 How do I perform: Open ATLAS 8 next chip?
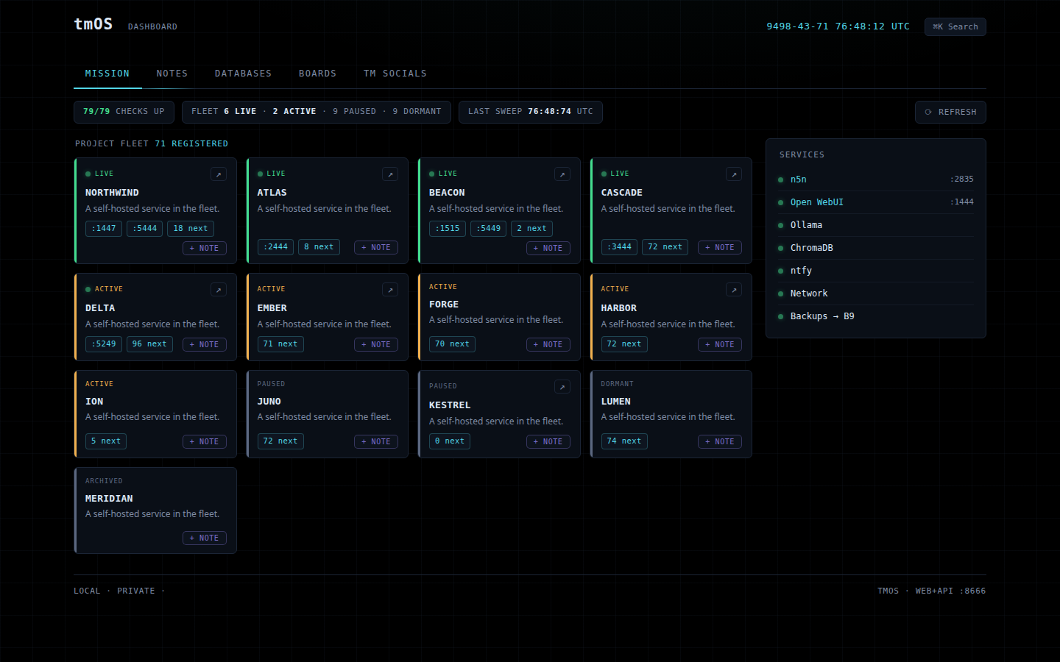click(319, 247)
